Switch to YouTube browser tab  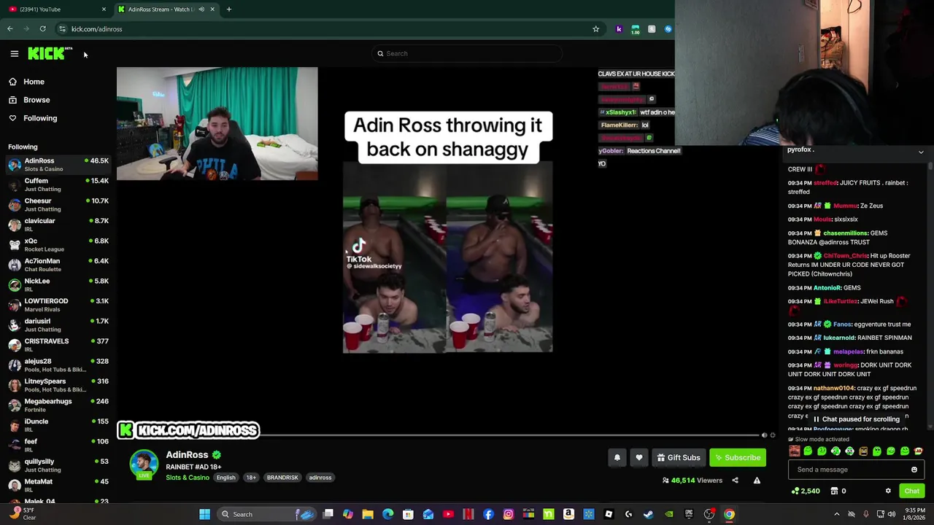(x=56, y=9)
